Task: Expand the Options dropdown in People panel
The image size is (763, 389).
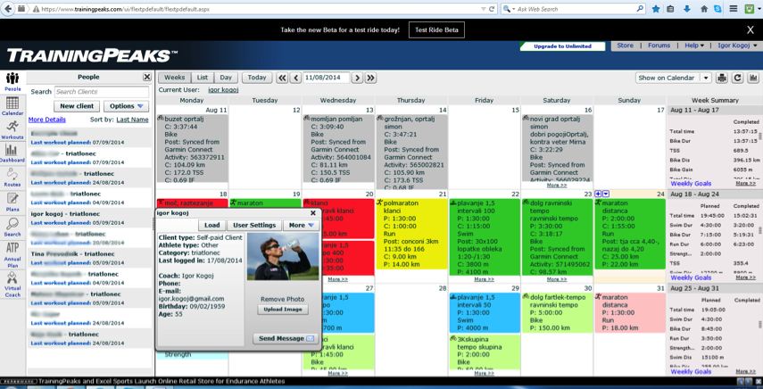Action: [127, 106]
